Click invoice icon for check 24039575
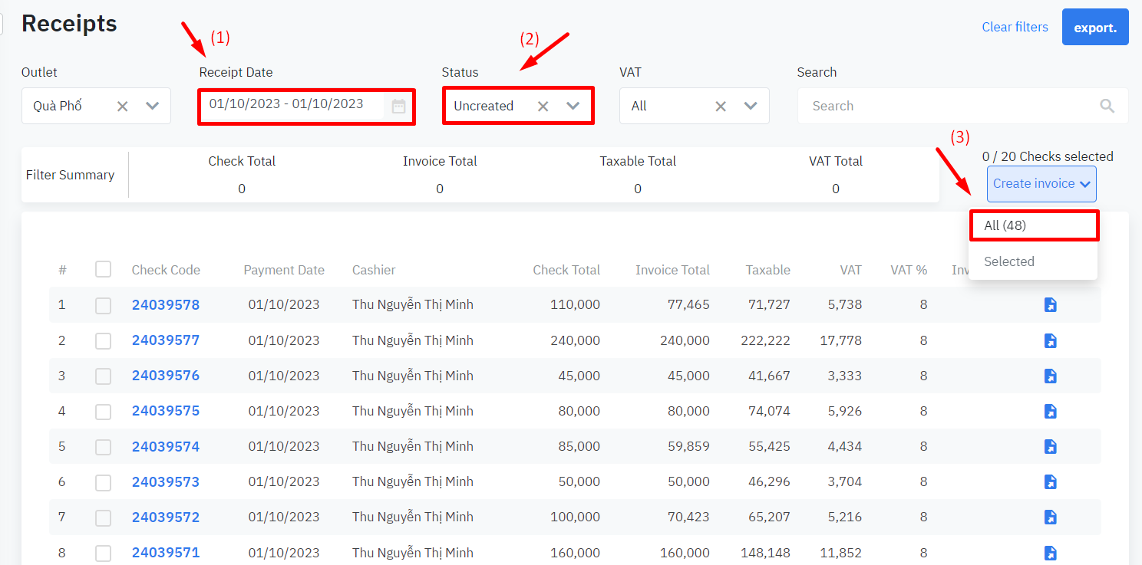This screenshot has width=1142, height=565. (x=1050, y=412)
